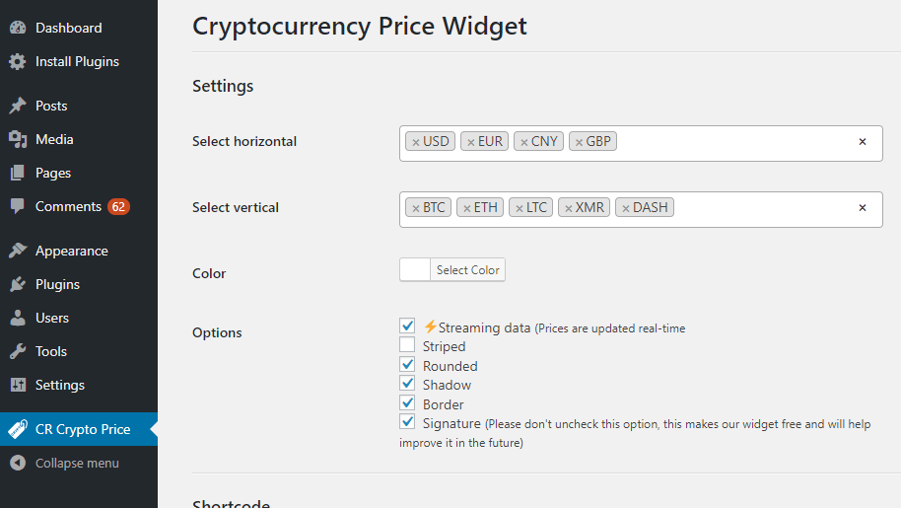Click the Appearance paintbrush icon
This screenshot has height=508, width=901.
pyautogui.click(x=18, y=251)
